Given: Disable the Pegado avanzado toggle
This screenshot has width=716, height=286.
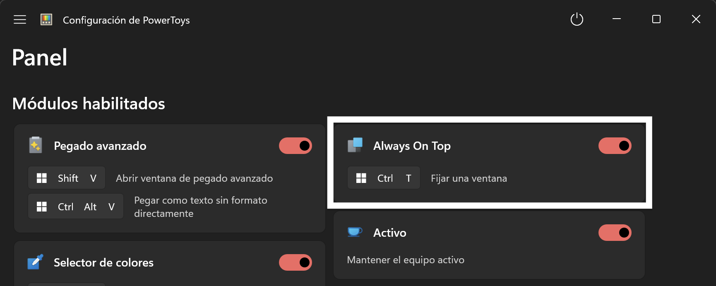Looking at the screenshot, I should click(296, 146).
